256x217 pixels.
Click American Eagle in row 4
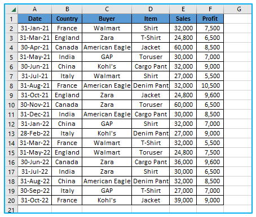[107, 47]
